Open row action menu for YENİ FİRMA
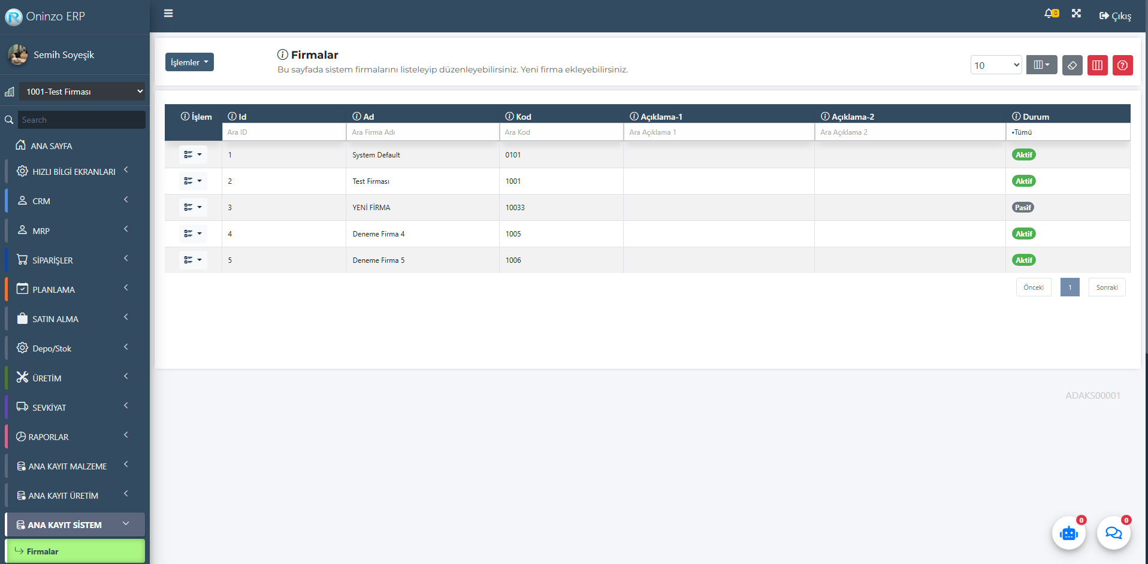The height and width of the screenshot is (564, 1148). (192, 207)
